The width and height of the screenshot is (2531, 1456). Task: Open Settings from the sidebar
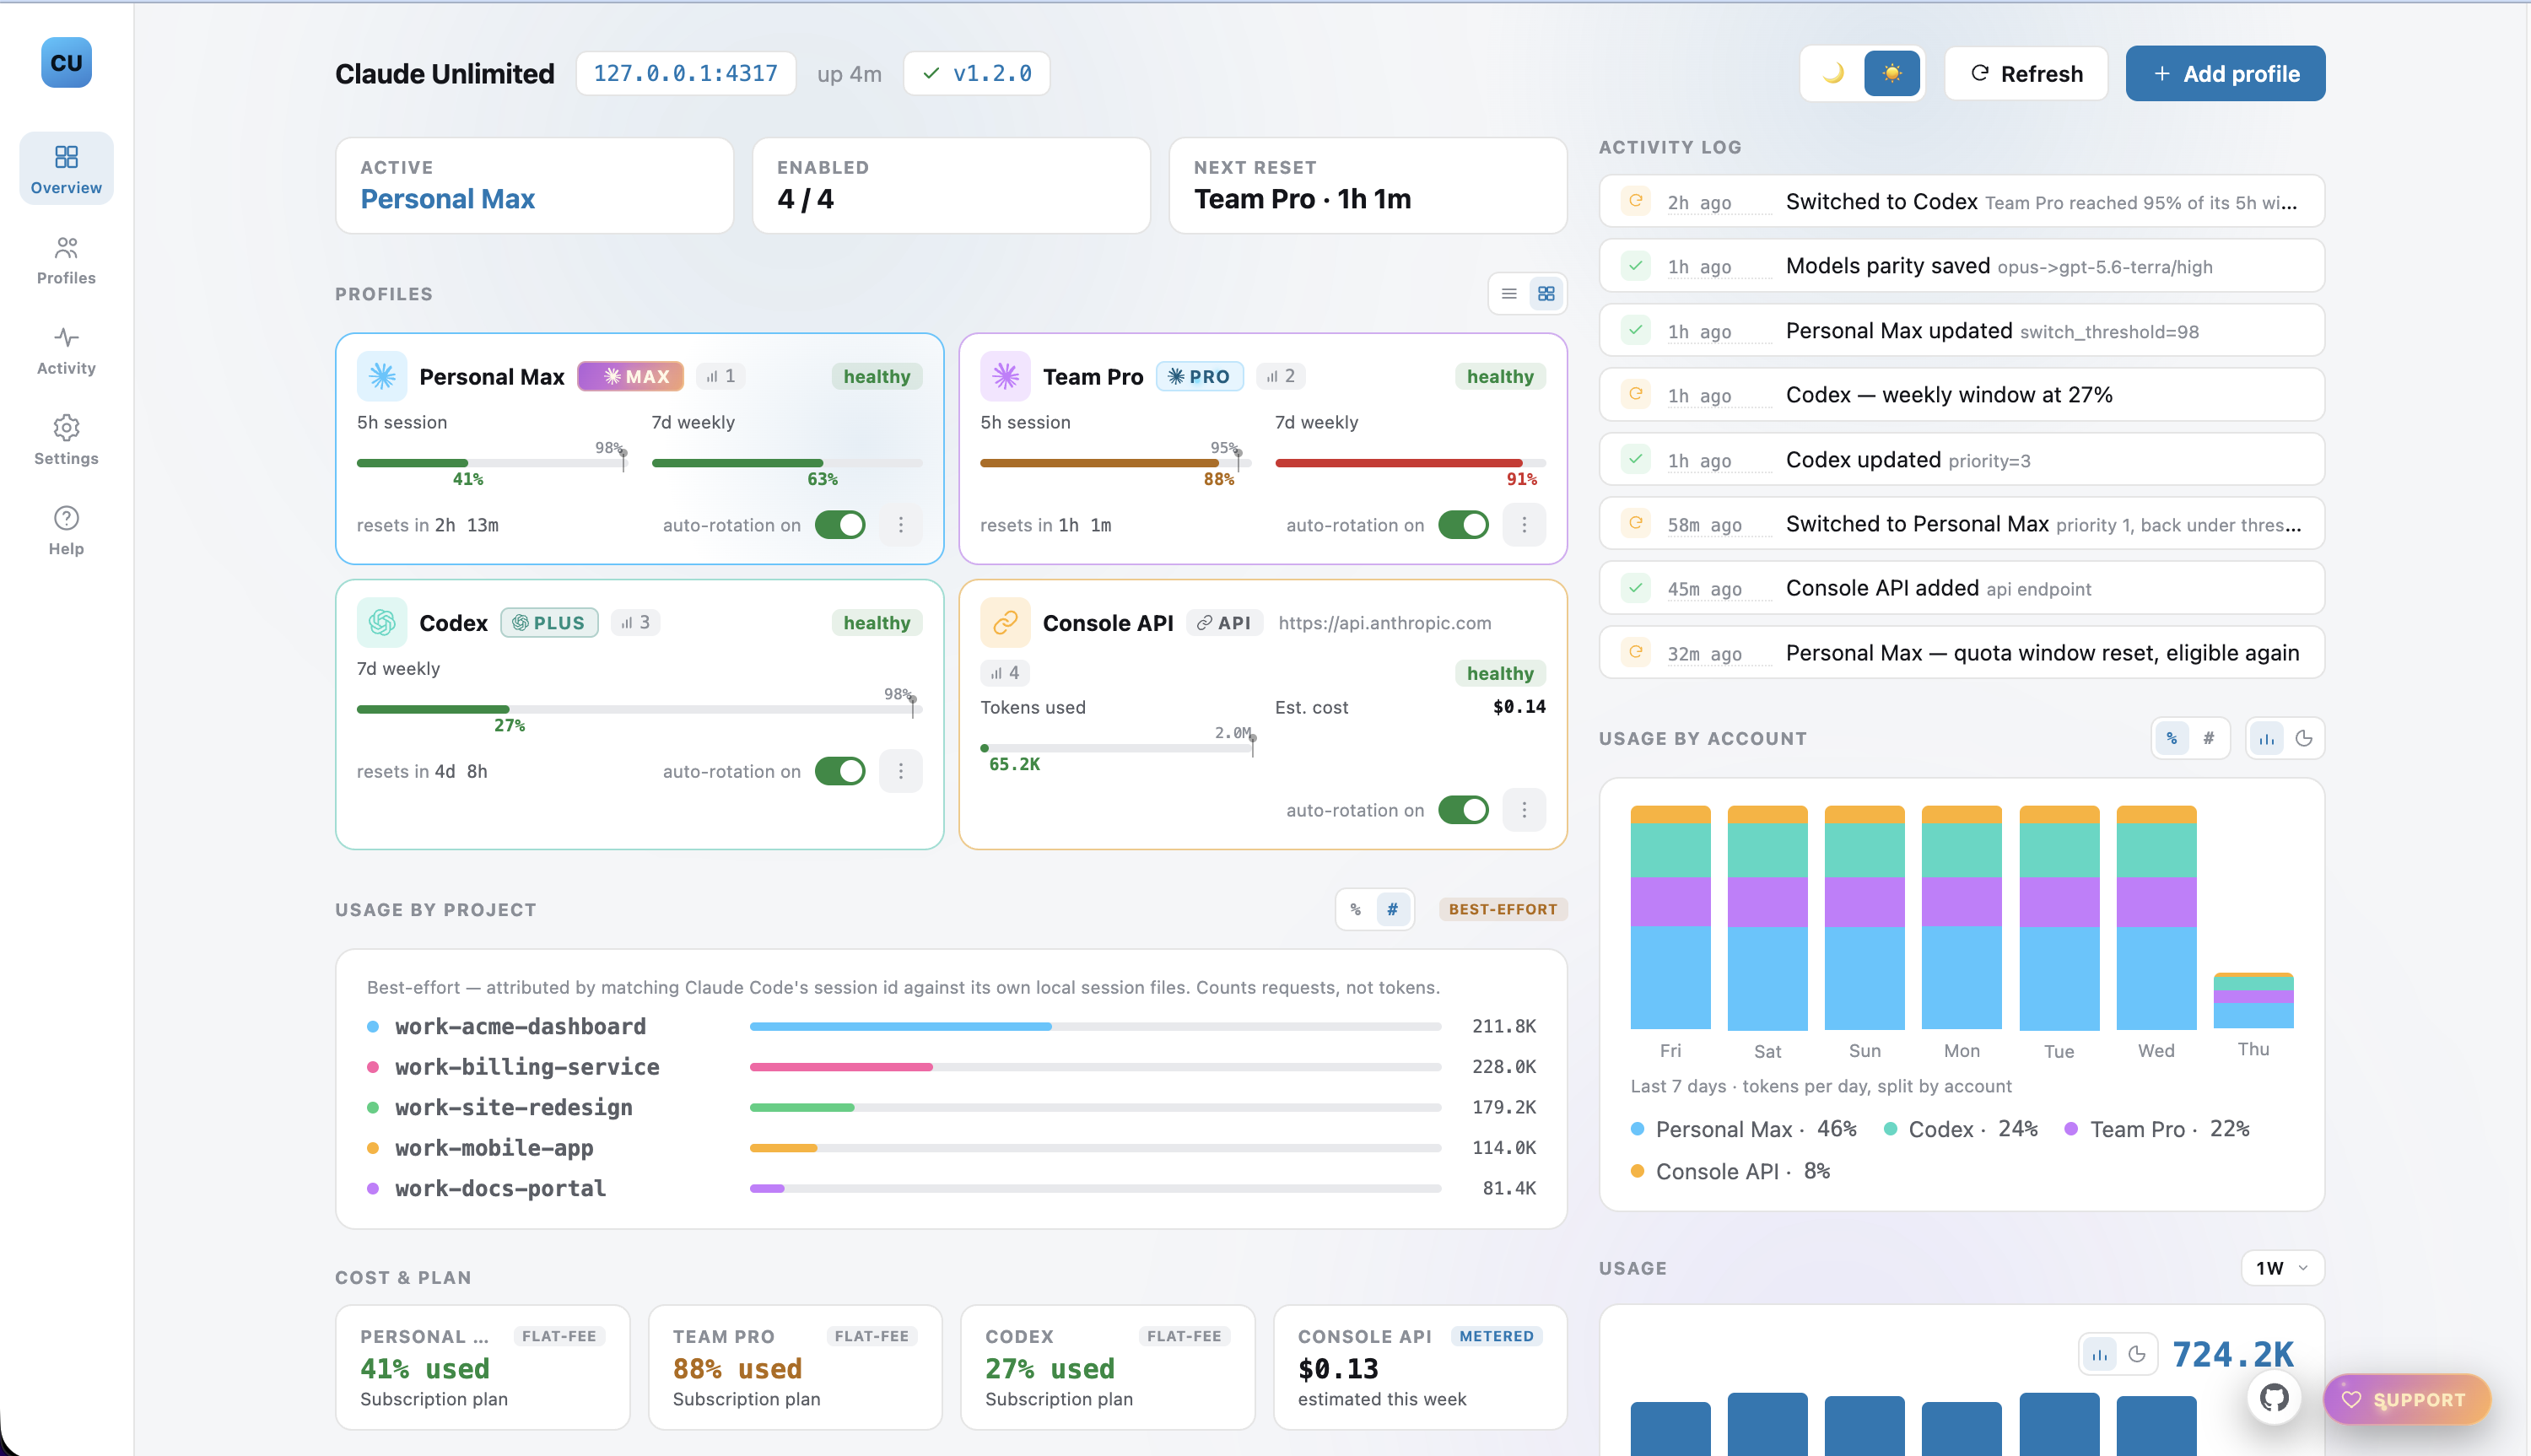click(66, 440)
